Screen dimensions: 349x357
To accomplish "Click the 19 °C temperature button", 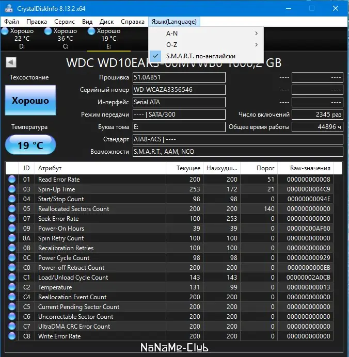I will (x=30, y=145).
